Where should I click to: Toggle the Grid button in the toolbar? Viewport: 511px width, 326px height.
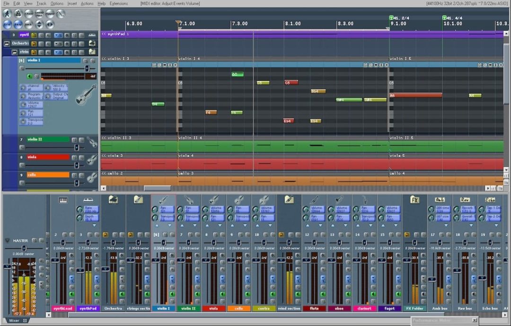7,23
